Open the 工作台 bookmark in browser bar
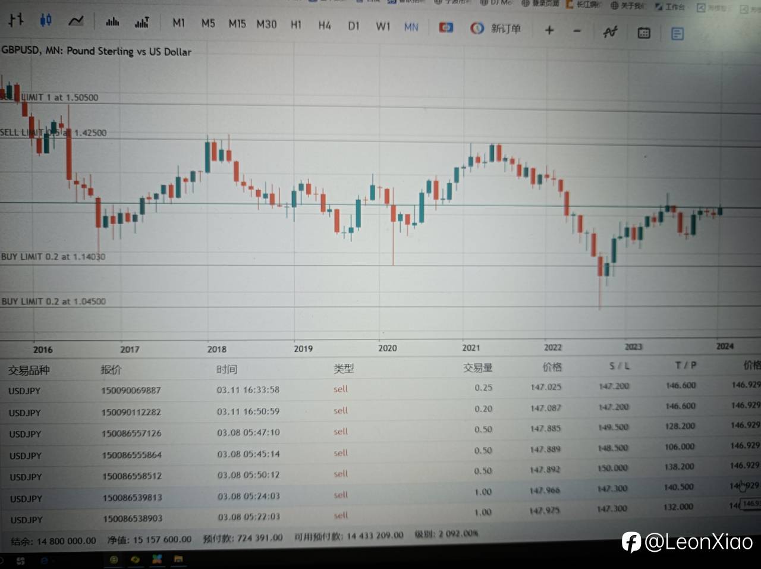This screenshot has width=761, height=569. click(670, 7)
